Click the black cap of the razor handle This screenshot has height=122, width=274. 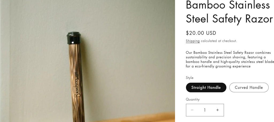pos(74,37)
